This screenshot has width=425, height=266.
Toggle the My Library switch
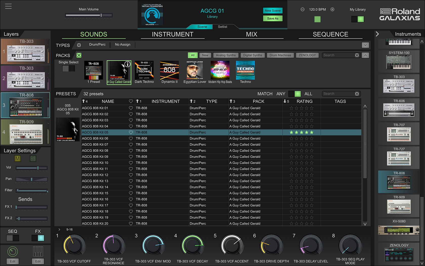[357, 19]
